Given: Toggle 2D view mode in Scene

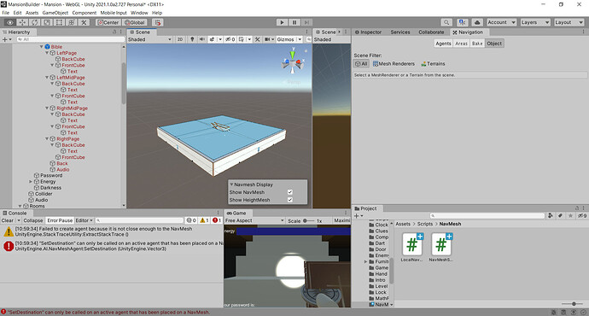Looking at the screenshot, I should coord(180,39).
